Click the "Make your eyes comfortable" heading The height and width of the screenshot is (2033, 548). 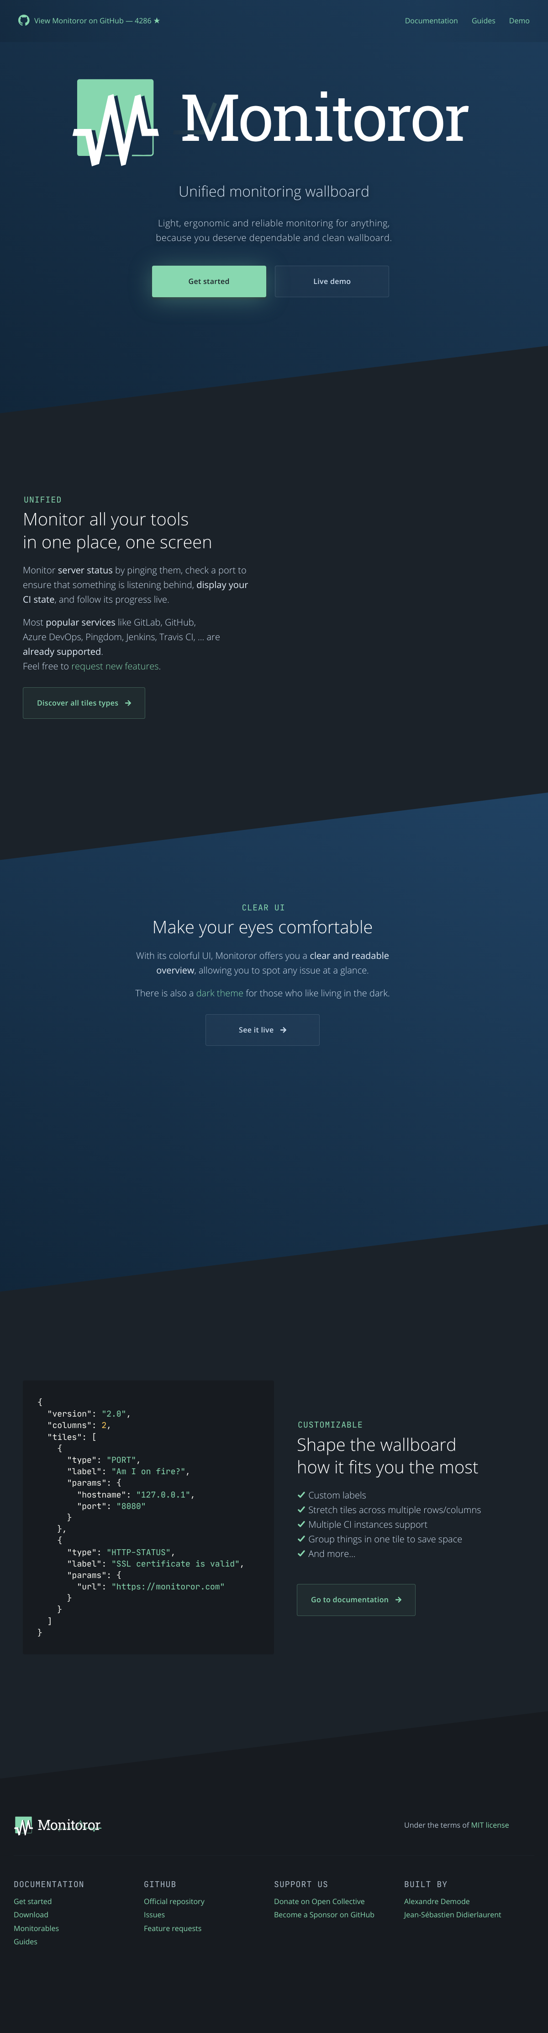tap(263, 927)
